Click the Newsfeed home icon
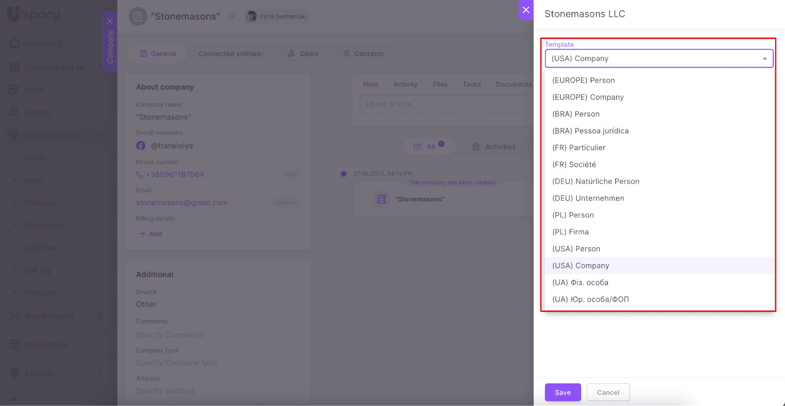Screen dimensions: 785x406 click(x=15, y=44)
